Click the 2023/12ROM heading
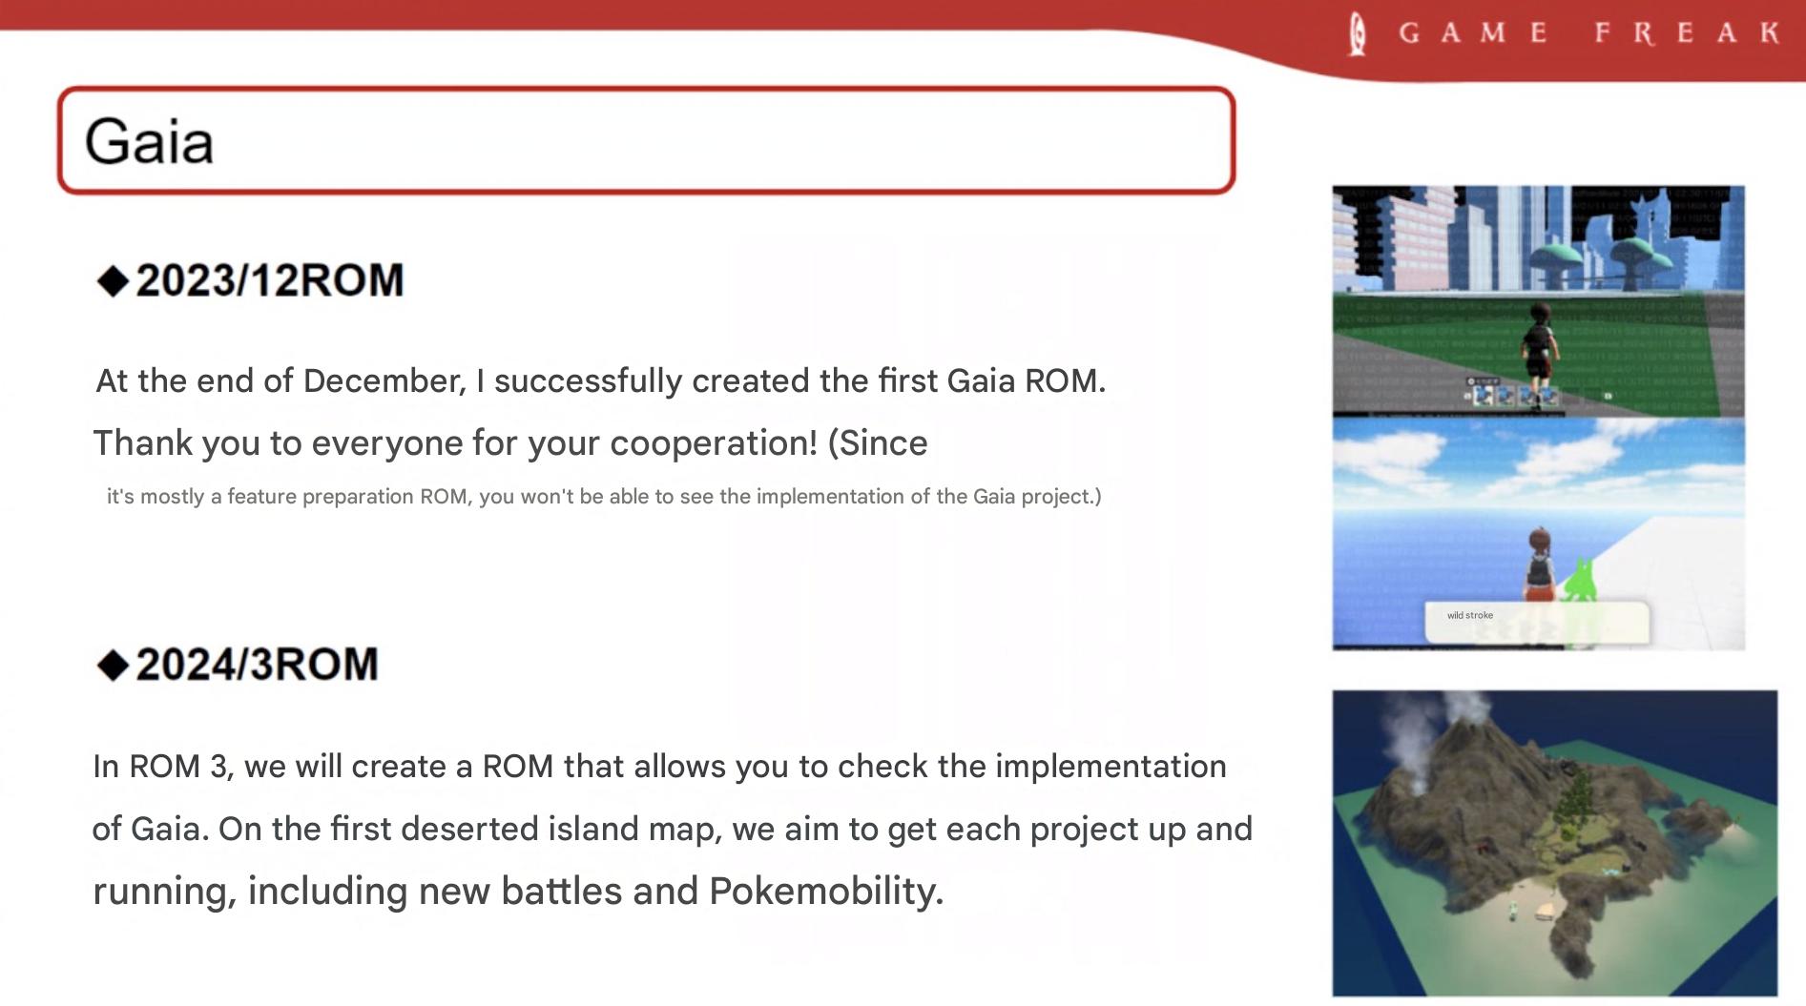1806x1006 pixels. (x=270, y=280)
